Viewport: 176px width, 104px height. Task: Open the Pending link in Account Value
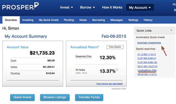pyautogui.click(x=15, y=73)
